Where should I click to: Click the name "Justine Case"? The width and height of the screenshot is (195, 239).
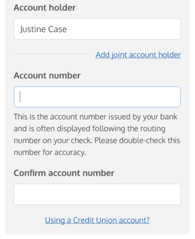click(x=43, y=29)
